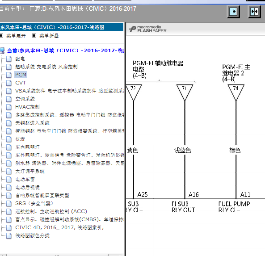This screenshot has height=256, width=265.
Task: Open the 配电 tree item
Action: pyautogui.click(x=20, y=59)
